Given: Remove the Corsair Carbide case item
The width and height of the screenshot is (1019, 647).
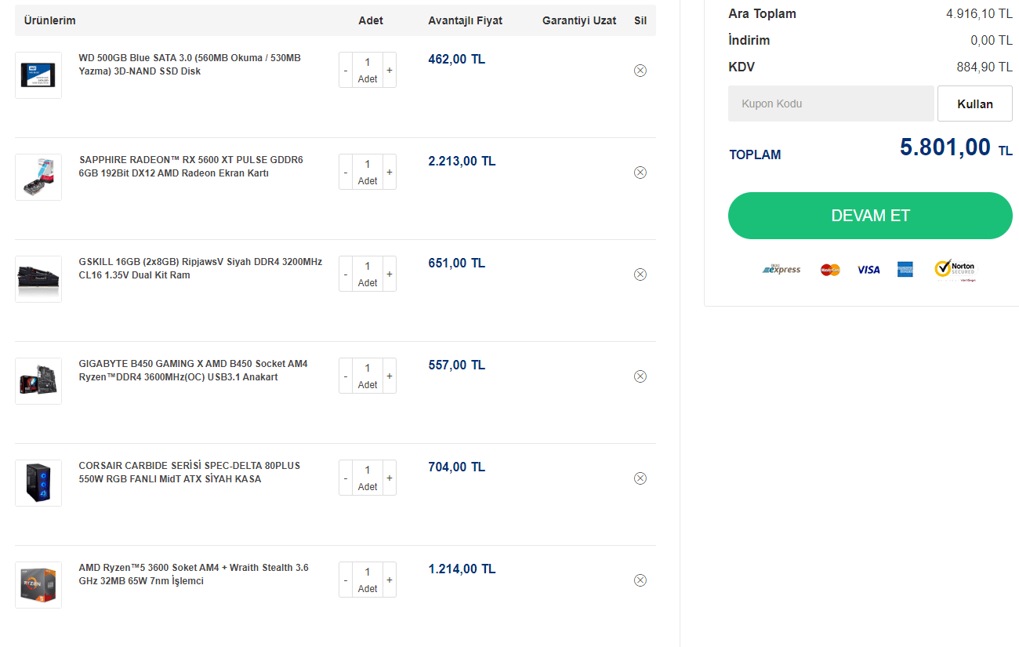Looking at the screenshot, I should click(640, 478).
